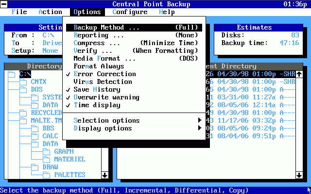The height and width of the screenshot is (194, 311).
Task: Open the File menu
Action: click(19, 12)
